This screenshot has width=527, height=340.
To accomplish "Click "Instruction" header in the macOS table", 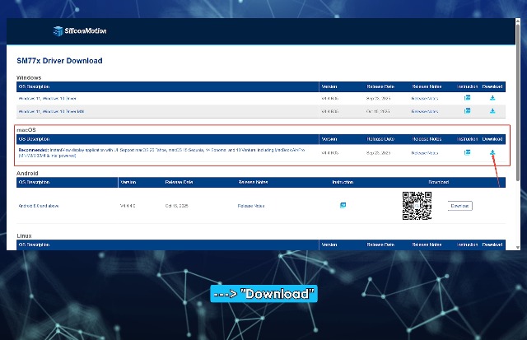I will point(467,139).
